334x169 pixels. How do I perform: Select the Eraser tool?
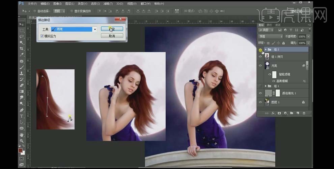[x=22, y=86]
